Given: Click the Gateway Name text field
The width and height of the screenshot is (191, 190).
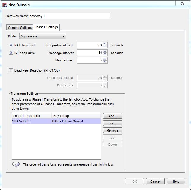Looking at the screenshot, I should tap(69, 16).
